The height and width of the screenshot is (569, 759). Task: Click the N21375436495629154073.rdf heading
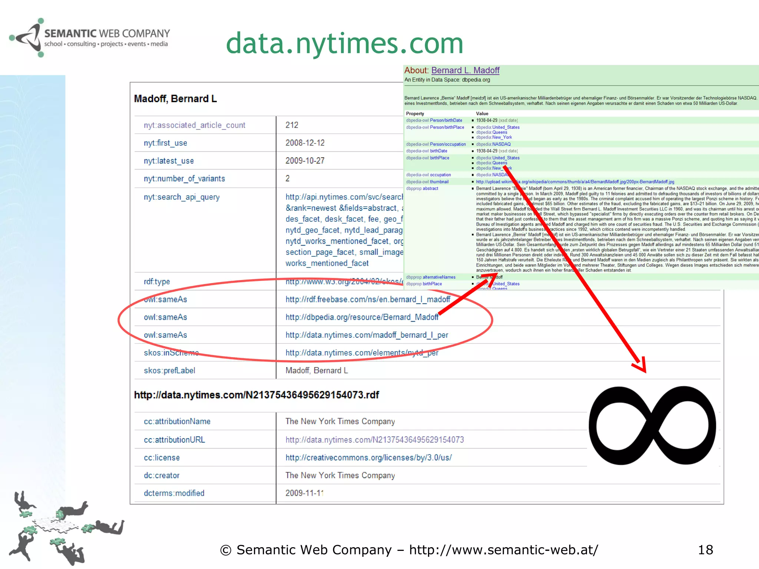tap(256, 395)
